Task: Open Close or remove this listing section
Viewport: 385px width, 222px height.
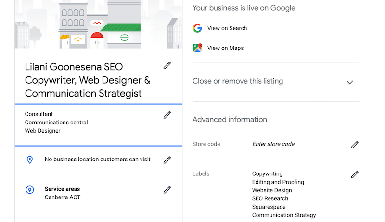Action: coord(276,82)
